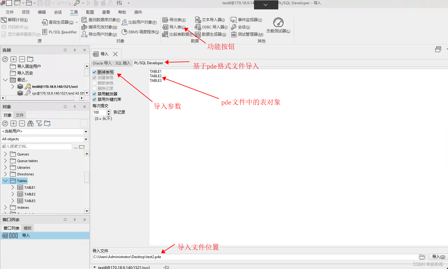Open the Load Tester (负载测试器)
The width and height of the screenshot is (448, 269).
click(x=278, y=25)
